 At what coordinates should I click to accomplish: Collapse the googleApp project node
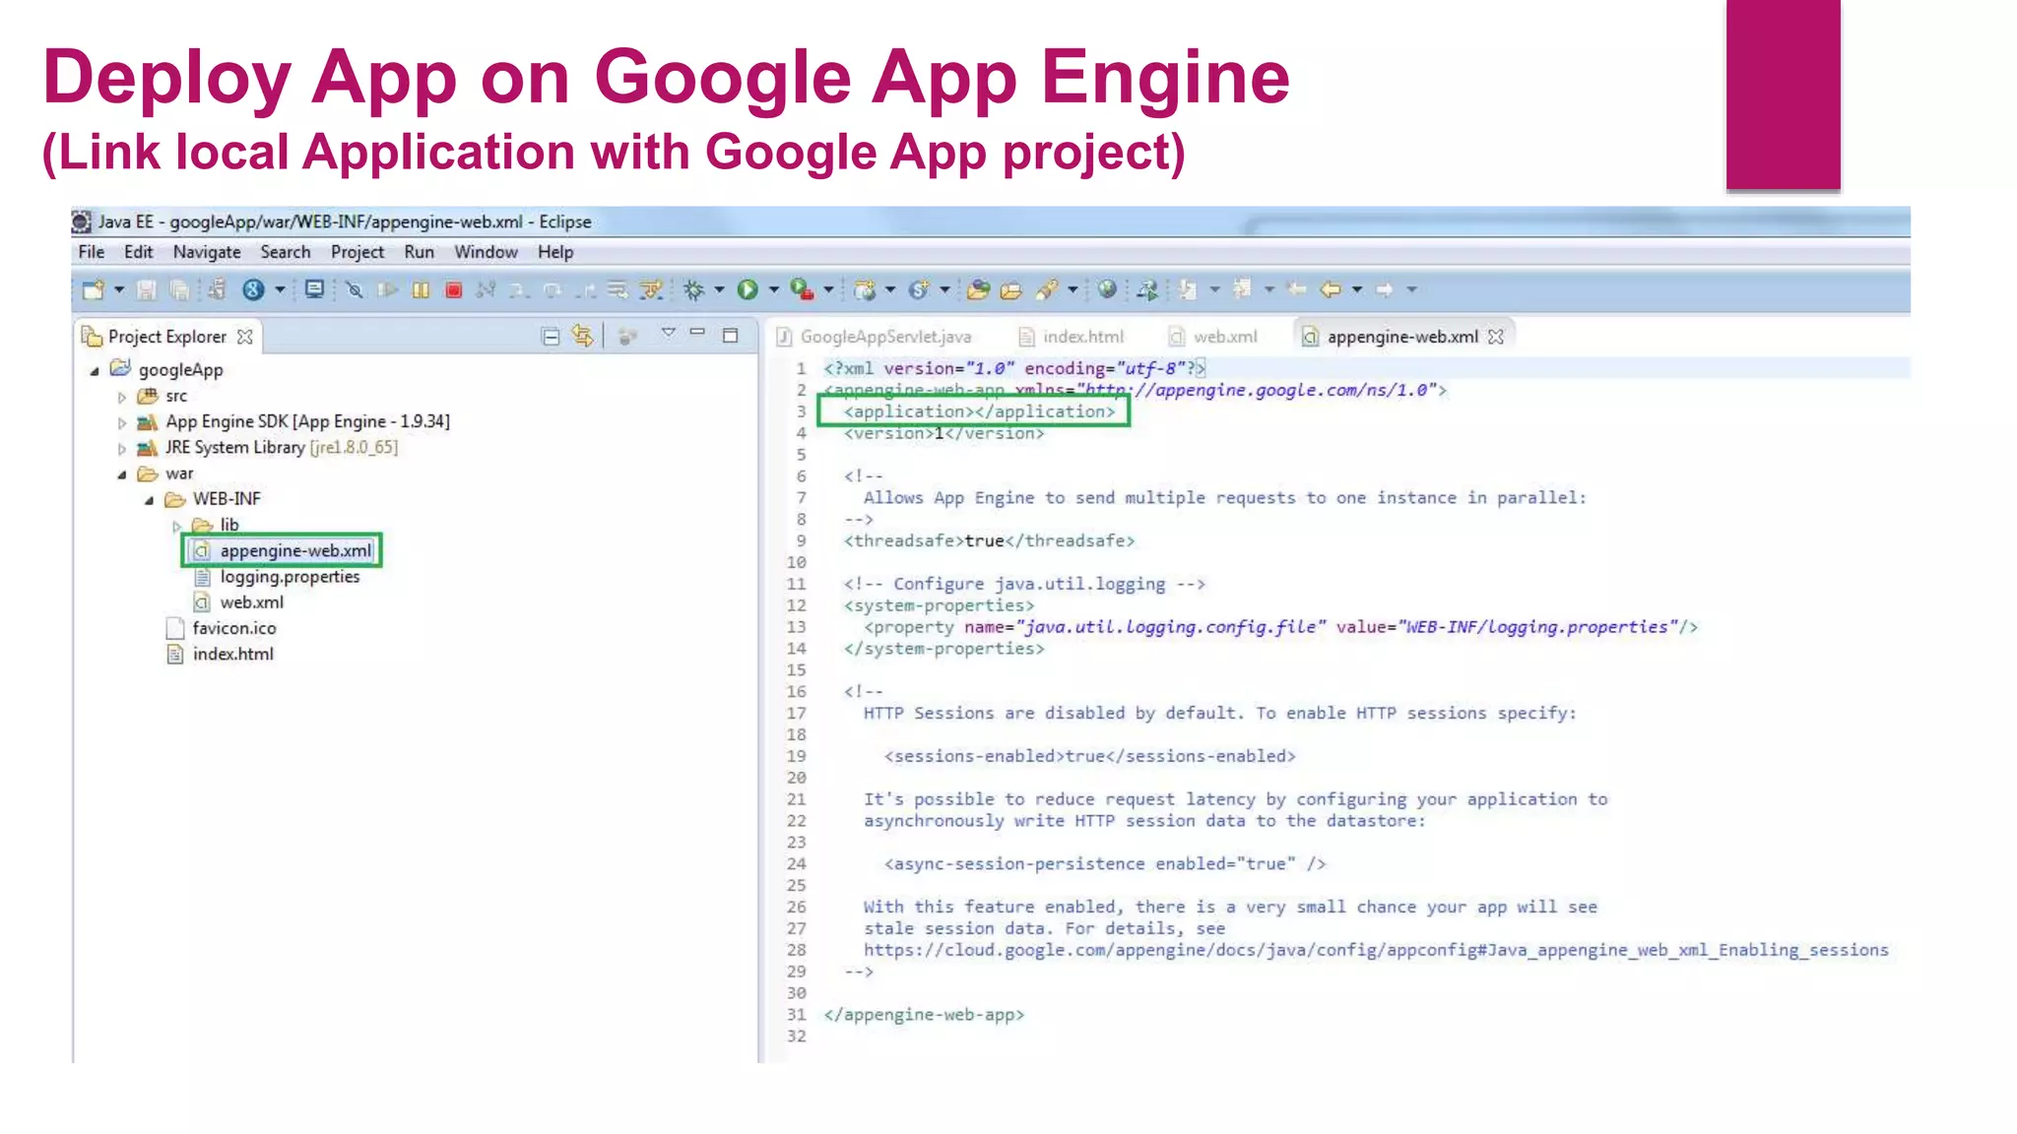coord(95,371)
